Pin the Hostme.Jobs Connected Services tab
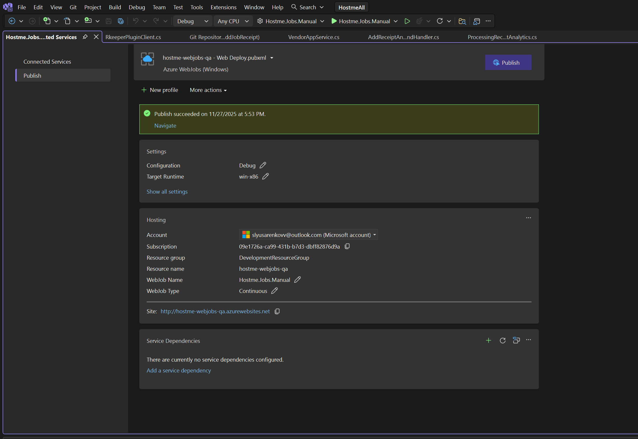This screenshot has width=638, height=439. point(85,37)
